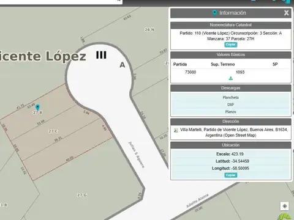Click the Partida value 73080

(190, 72)
